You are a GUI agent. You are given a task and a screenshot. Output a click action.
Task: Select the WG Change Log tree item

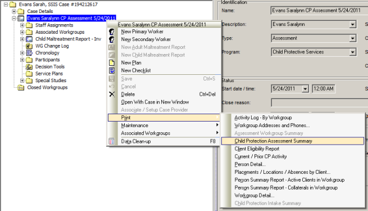click(x=52, y=46)
